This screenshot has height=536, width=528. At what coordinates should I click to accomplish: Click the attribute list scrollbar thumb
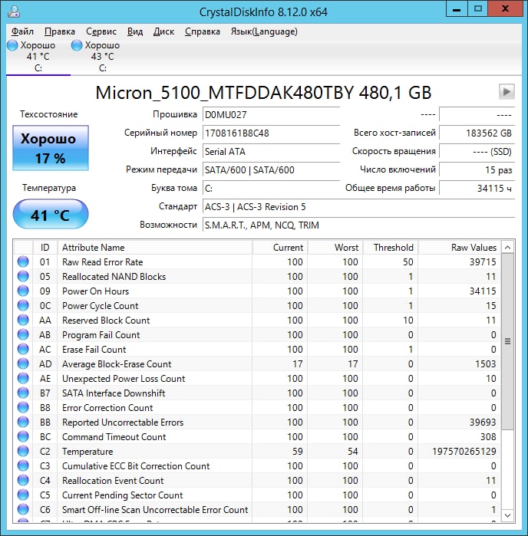pos(508,341)
